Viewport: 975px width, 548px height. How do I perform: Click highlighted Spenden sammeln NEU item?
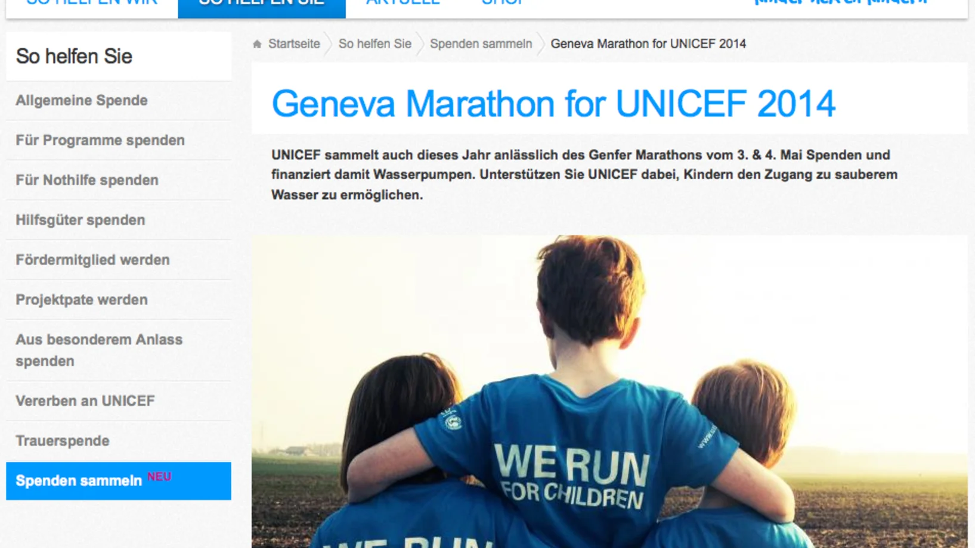click(x=119, y=481)
